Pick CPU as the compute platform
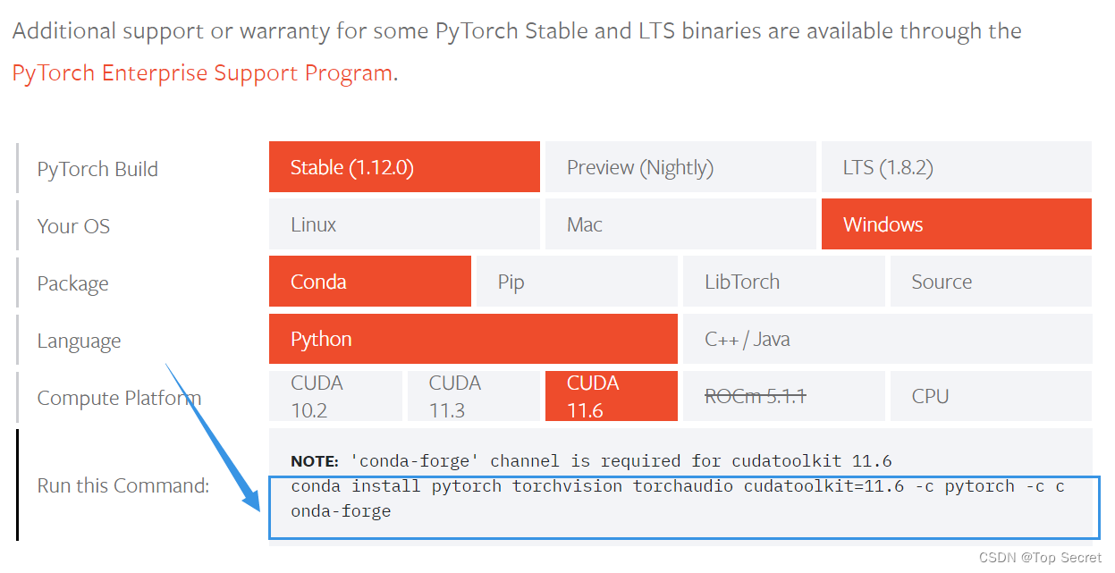Viewport: 1115px width, 573px height. pos(991,395)
